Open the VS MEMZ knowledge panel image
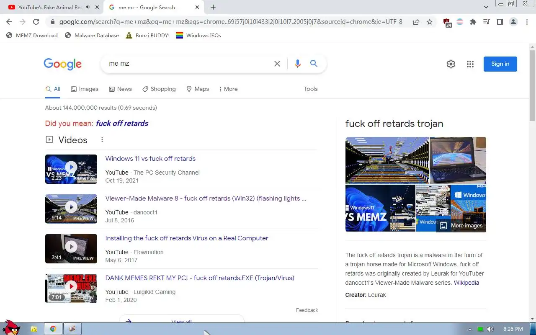The image size is (536, 335). pyautogui.click(x=380, y=208)
